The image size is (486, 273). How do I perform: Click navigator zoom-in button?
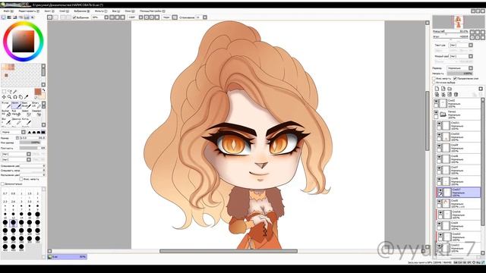coord(478,32)
